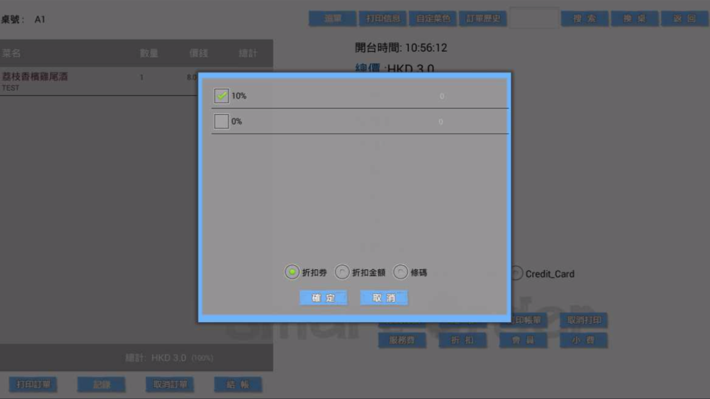Open the 服務費 service charge button
The width and height of the screenshot is (710, 399).
pyautogui.click(x=402, y=340)
